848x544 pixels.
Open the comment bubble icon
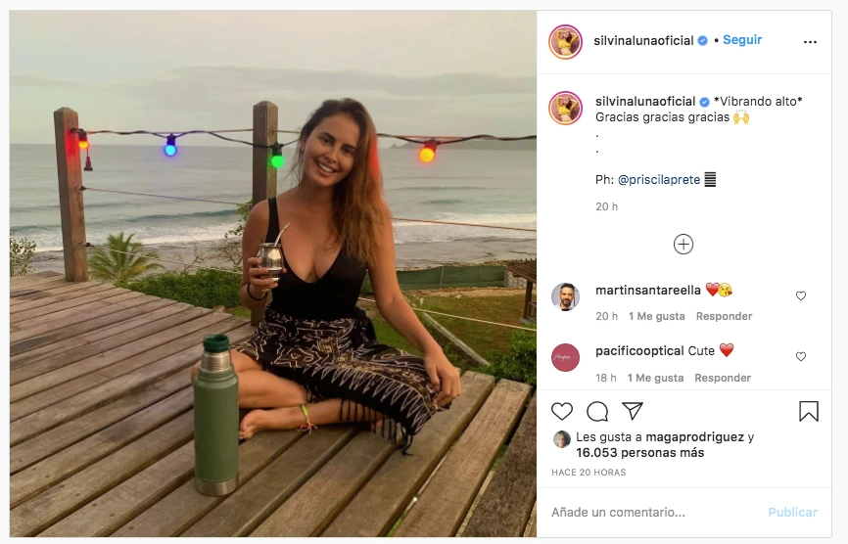[x=597, y=411]
